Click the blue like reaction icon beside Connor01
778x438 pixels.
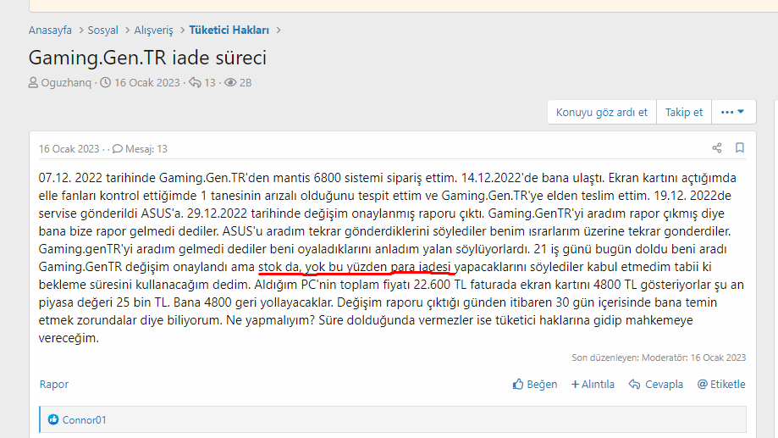(53, 419)
